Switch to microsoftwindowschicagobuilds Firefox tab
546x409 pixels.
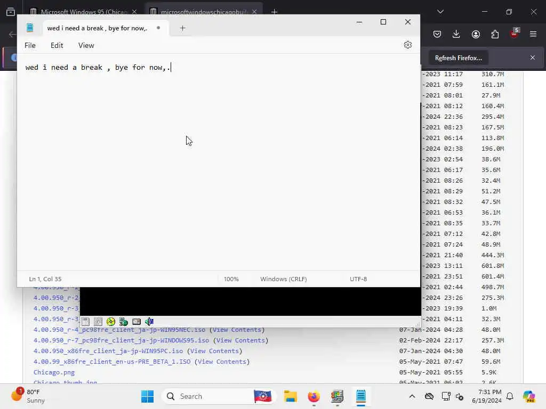coord(203,12)
